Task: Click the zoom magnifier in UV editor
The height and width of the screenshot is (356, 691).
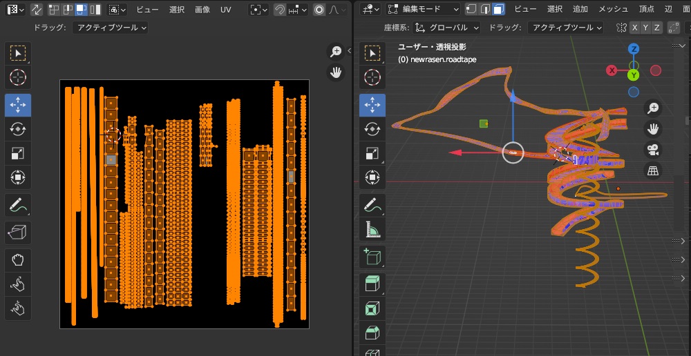Action: pos(336,52)
